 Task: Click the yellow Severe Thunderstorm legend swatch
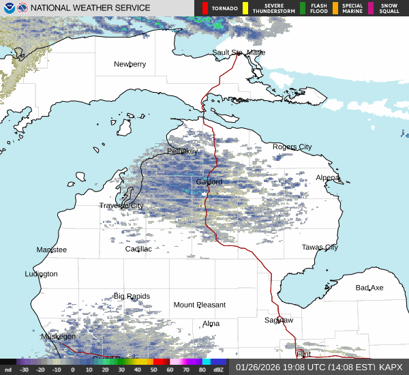tap(245, 8)
